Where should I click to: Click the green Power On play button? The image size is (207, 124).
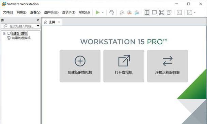pyautogui.click(x=97, y=12)
